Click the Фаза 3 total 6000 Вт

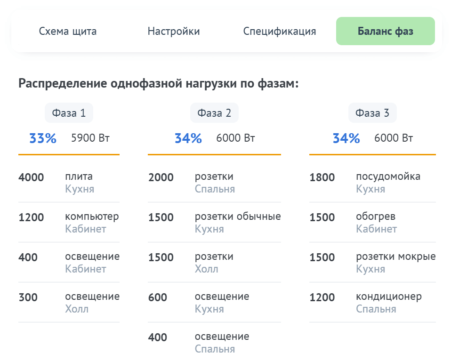(394, 138)
